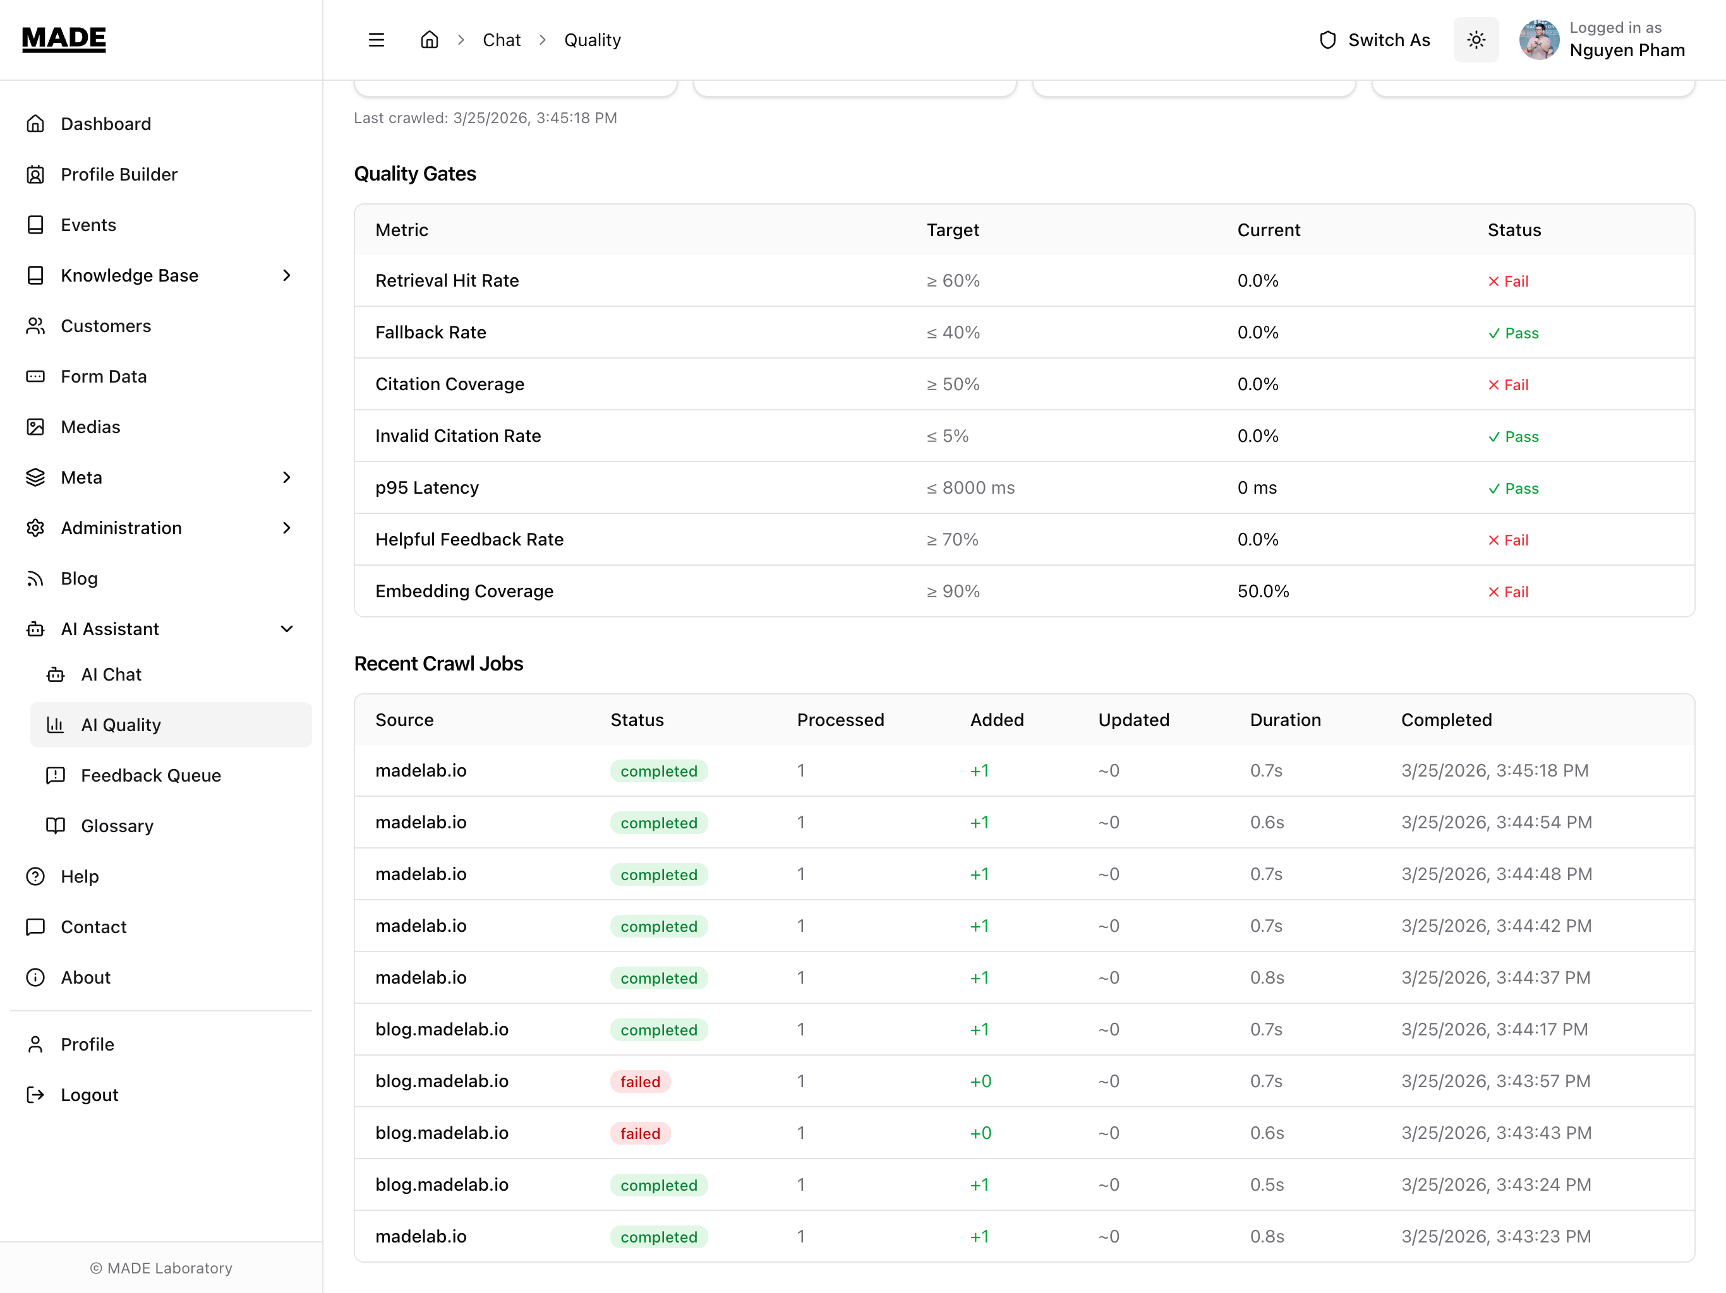Collapse the AI Assistant section chevron
Screen dimensions: 1726x1293
[x=286, y=629]
